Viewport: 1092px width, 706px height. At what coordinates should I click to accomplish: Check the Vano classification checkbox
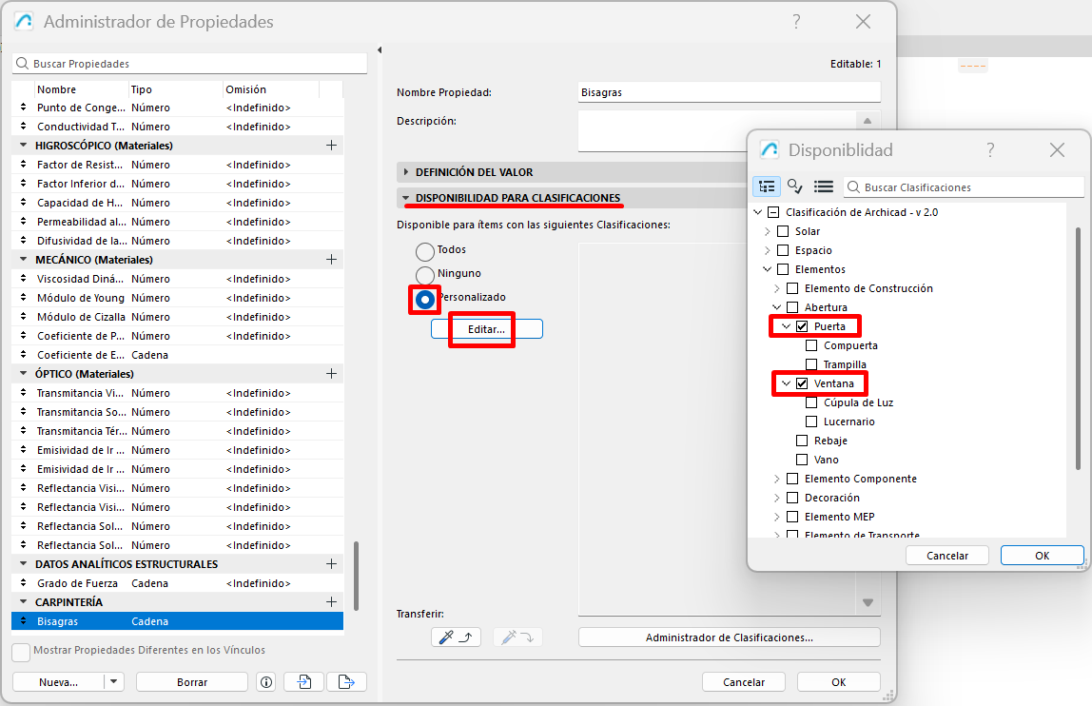pyautogui.click(x=802, y=460)
